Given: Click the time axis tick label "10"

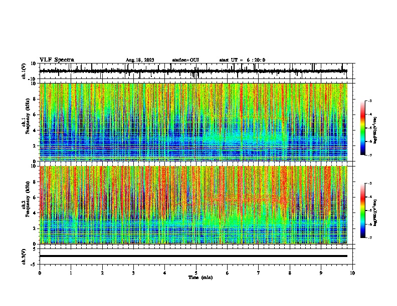Looking at the screenshot, I should (352, 273).
